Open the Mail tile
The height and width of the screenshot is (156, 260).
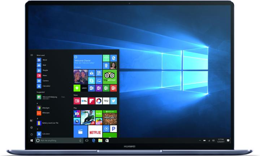tap(91, 73)
